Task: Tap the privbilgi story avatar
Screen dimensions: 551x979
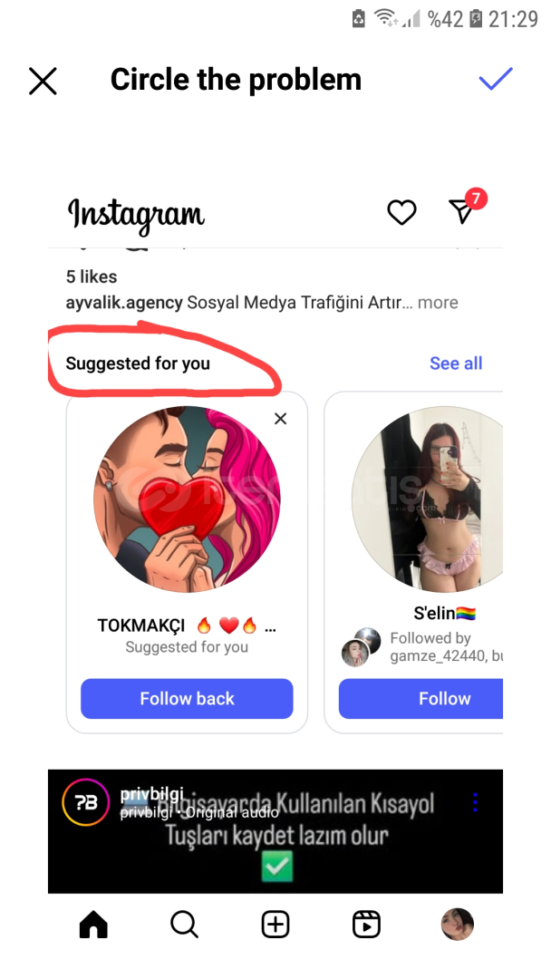Action: pyautogui.click(x=85, y=804)
